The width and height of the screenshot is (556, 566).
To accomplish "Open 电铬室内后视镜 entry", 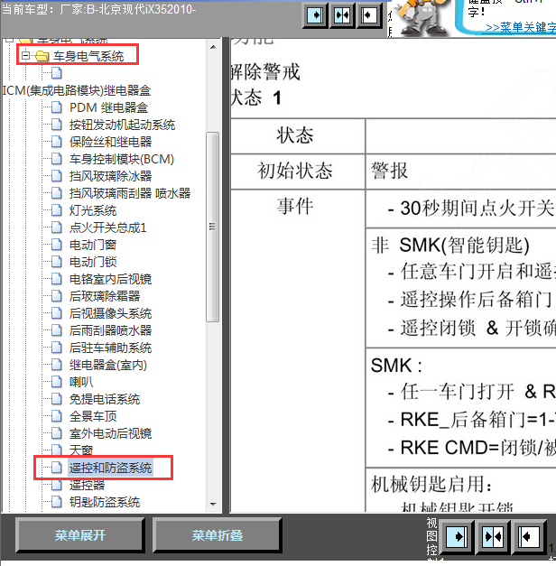I will (110, 279).
